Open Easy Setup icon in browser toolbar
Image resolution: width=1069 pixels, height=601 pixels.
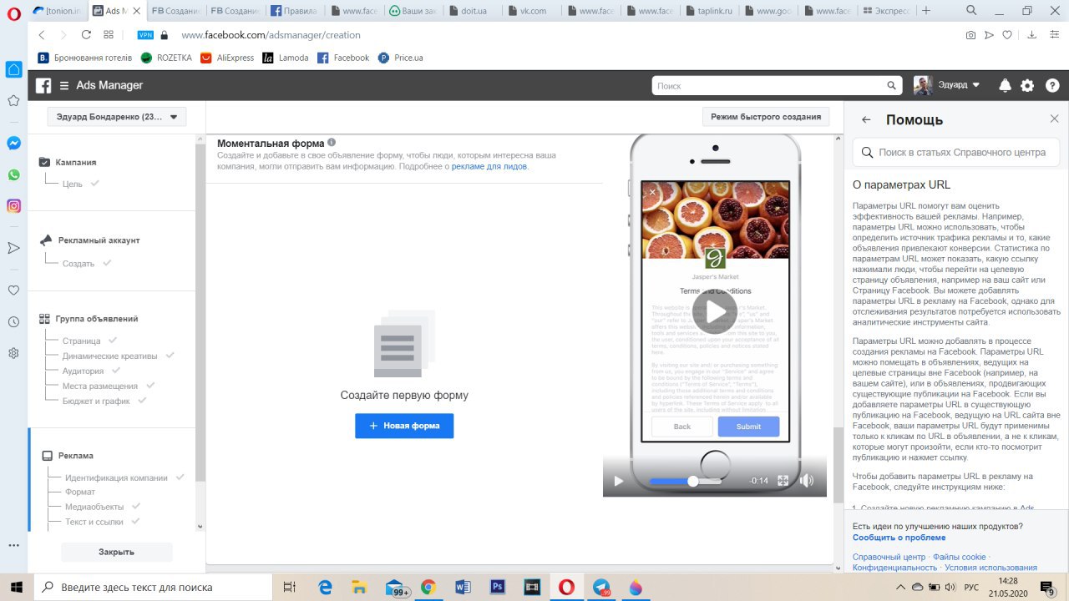[x=1054, y=35]
